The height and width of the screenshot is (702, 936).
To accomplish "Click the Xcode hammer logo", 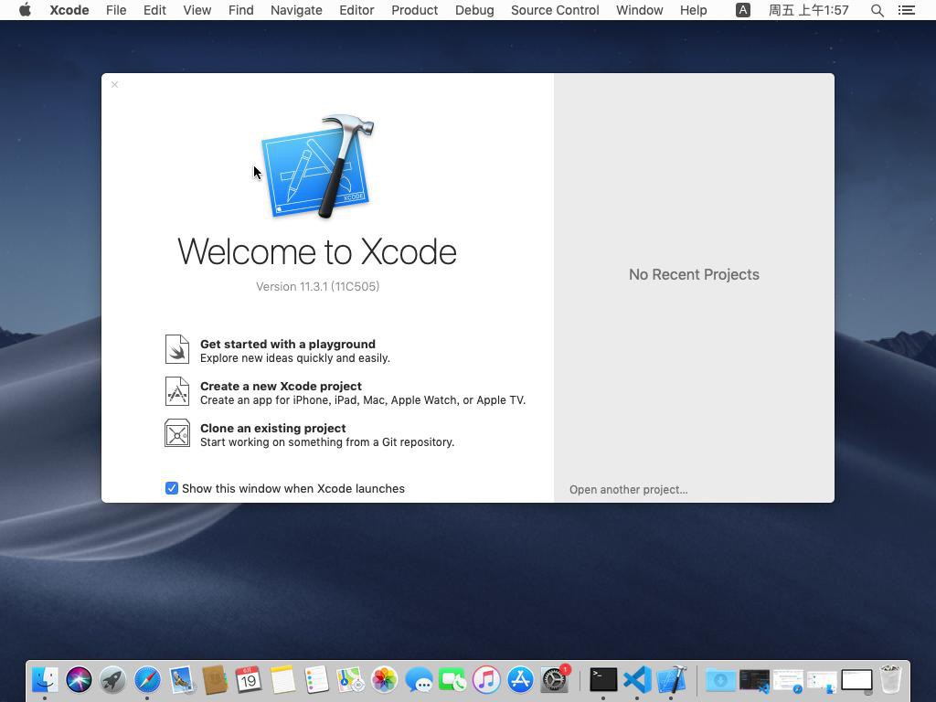I will pyautogui.click(x=317, y=166).
